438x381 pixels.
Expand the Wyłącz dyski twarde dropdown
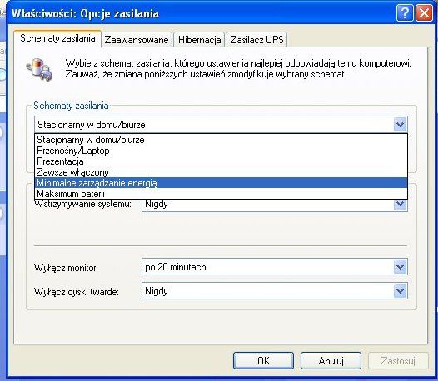click(401, 291)
